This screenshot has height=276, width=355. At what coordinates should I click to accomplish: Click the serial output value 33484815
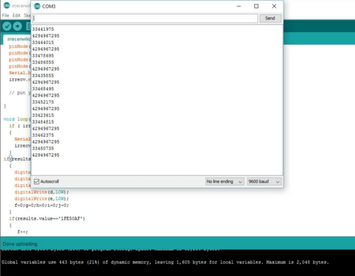pyautogui.click(x=43, y=122)
